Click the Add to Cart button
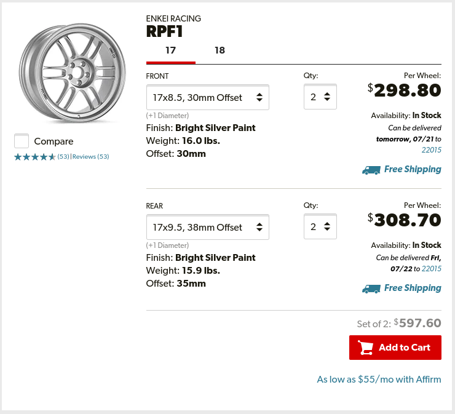Image resolution: width=455 pixels, height=414 pixels. click(395, 348)
